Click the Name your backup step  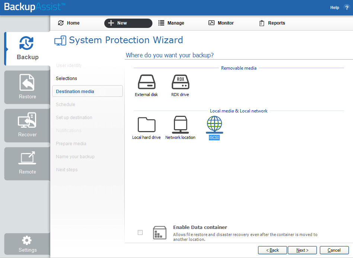coord(75,157)
